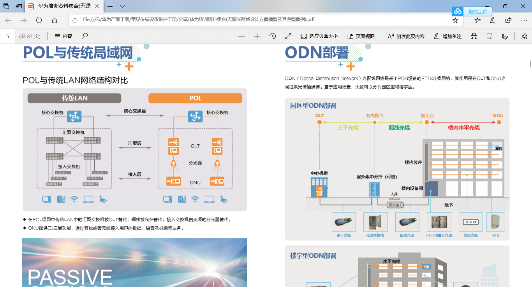Screen dimensions: 532x287
Task: Click the 皮线光缆 product thumbnail
Action: pos(471,222)
